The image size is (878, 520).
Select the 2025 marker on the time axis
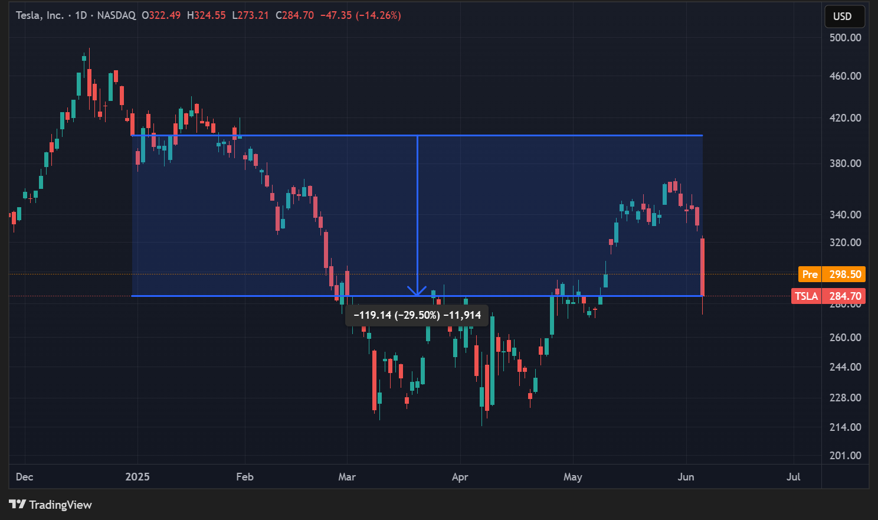(137, 477)
